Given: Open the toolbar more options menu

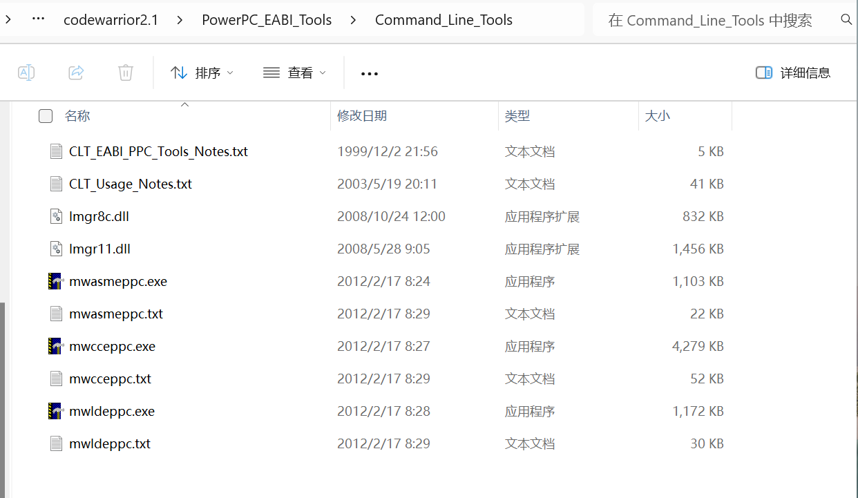Looking at the screenshot, I should (x=370, y=73).
